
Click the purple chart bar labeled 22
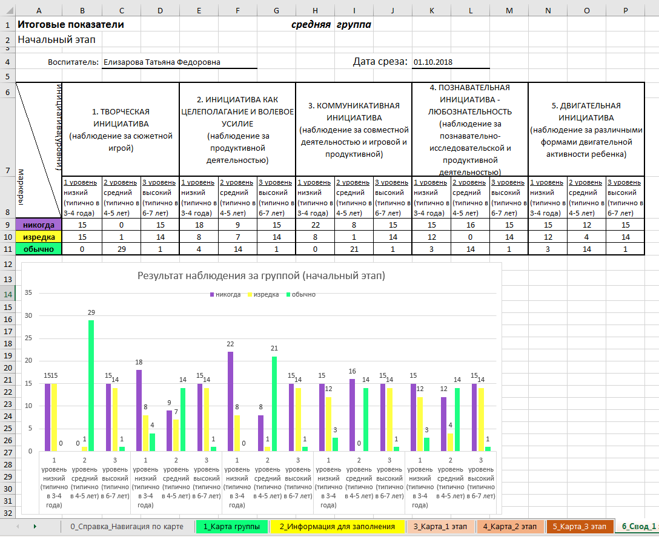click(230, 401)
